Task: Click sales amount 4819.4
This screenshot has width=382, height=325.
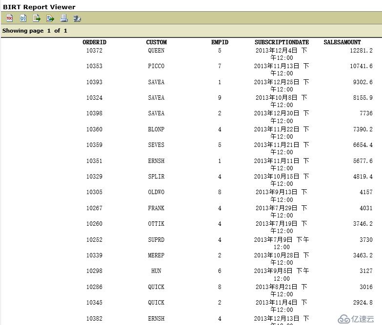Action: click(363, 176)
